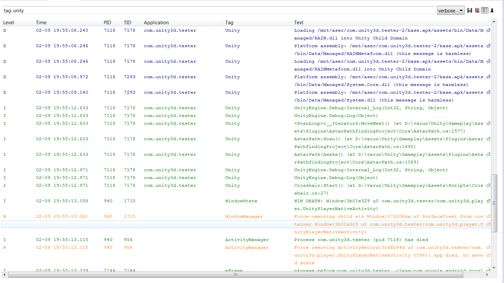The width and height of the screenshot is (504, 283).
Task: Select the 'PathfindingProject\Core\AstarPath.cs:1490)' line
Action: (x=355, y=147)
